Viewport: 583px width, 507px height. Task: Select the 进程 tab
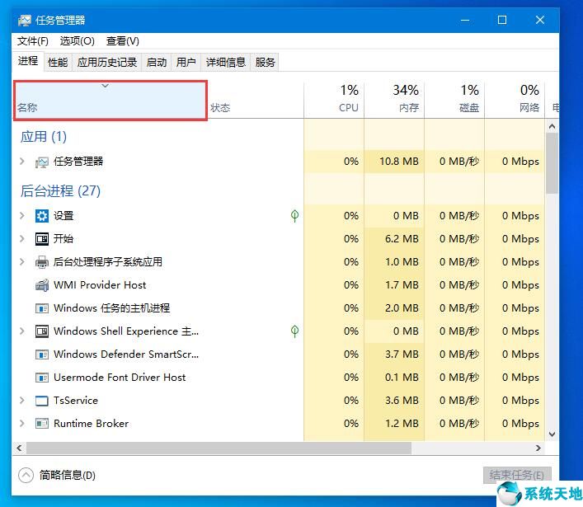(28, 60)
